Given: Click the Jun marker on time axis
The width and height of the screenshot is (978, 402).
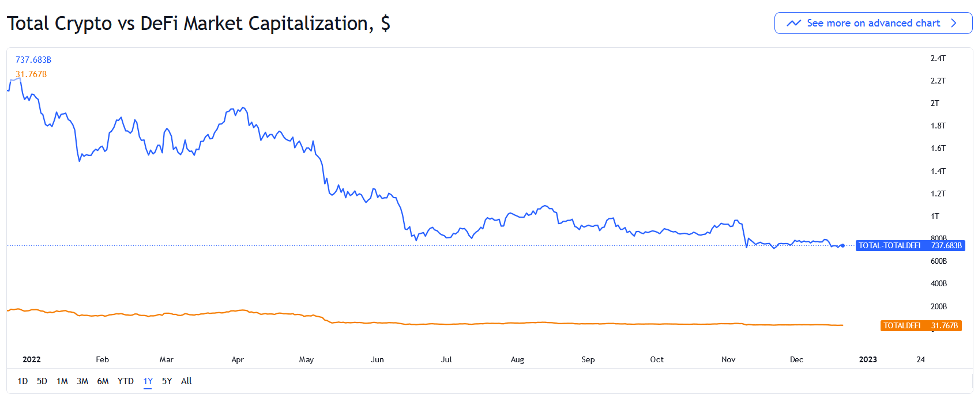Looking at the screenshot, I should pyautogui.click(x=377, y=360).
